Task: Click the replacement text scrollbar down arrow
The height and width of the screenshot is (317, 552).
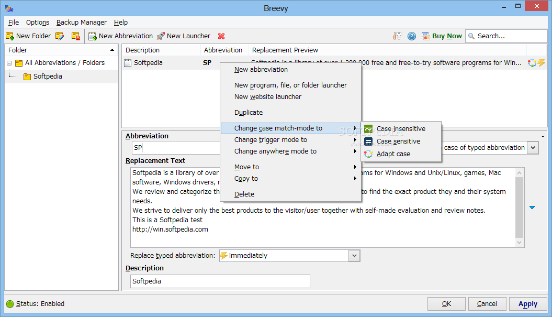Action: (519, 243)
